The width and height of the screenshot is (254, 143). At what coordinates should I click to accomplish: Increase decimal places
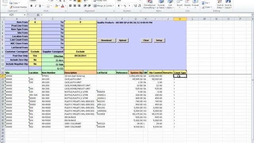tap(135, 6)
